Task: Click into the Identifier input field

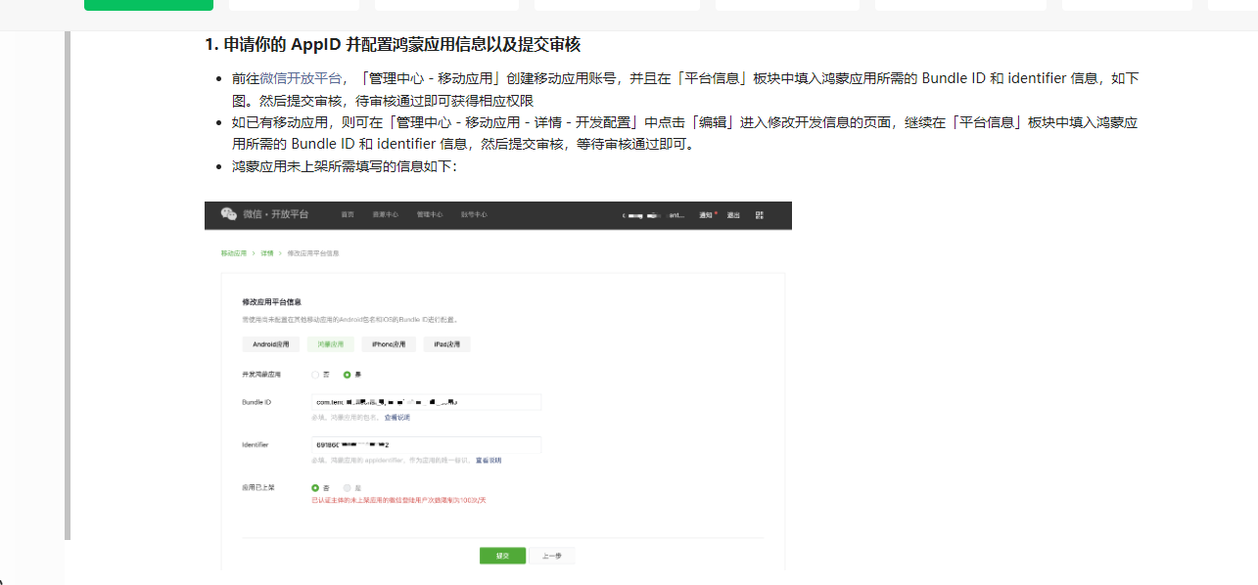Action: [426, 444]
